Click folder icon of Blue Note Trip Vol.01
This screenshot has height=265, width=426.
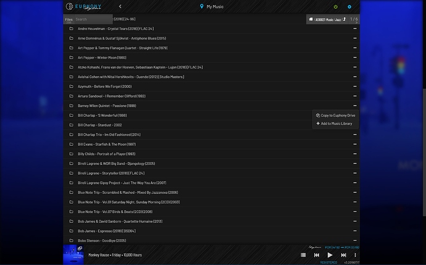71,202
